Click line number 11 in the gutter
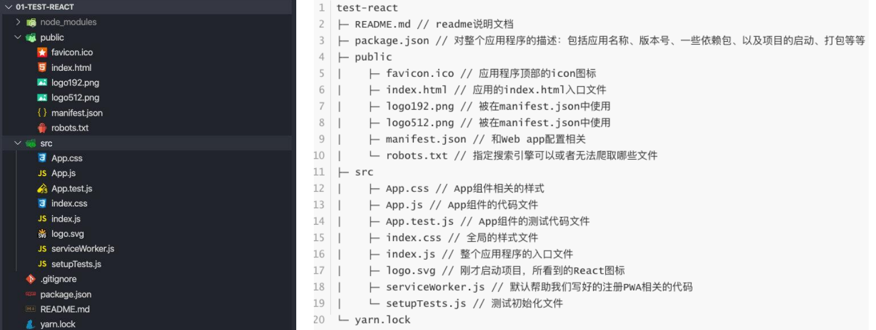The image size is (876, 330). (319, 172)
